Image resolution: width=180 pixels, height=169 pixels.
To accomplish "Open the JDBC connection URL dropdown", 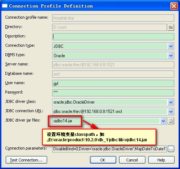I will [x=171, y=112].
